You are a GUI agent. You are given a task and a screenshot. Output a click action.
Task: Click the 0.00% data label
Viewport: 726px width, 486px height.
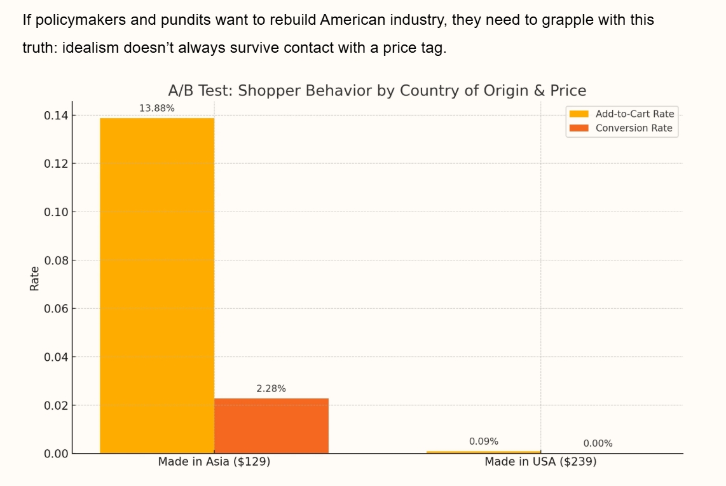(598, 444)
